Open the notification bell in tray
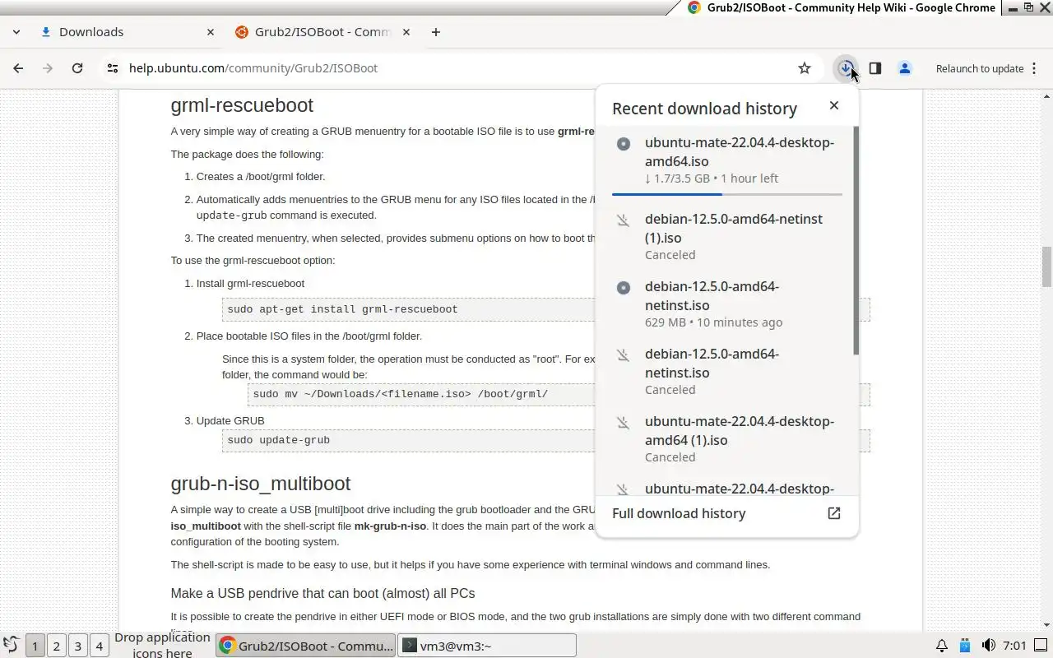This screenshot has width=1053, height=658. (942, 646)
